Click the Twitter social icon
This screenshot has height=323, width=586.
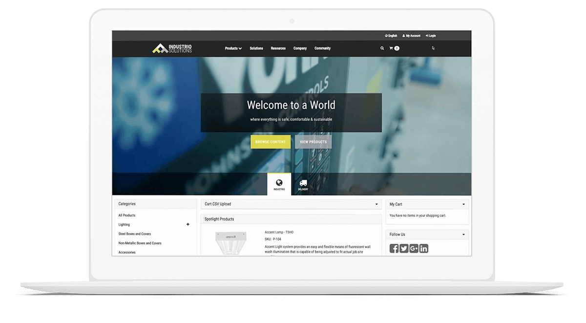pyautogui.click(x=403, y=248)
